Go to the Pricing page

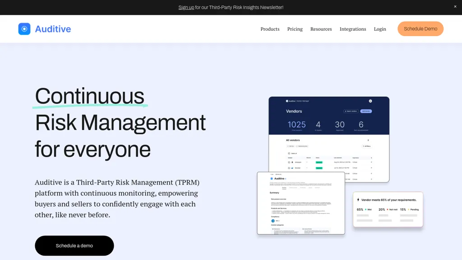(x=295, y=29)
